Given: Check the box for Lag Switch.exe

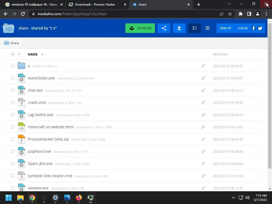Looking at the screenshot, I should coord(12,115).
